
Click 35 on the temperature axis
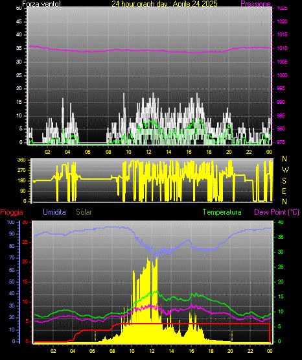[x=281, y=237]
